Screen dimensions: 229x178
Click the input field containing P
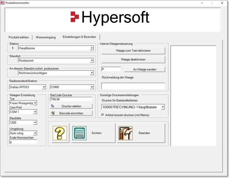point(111,69)
